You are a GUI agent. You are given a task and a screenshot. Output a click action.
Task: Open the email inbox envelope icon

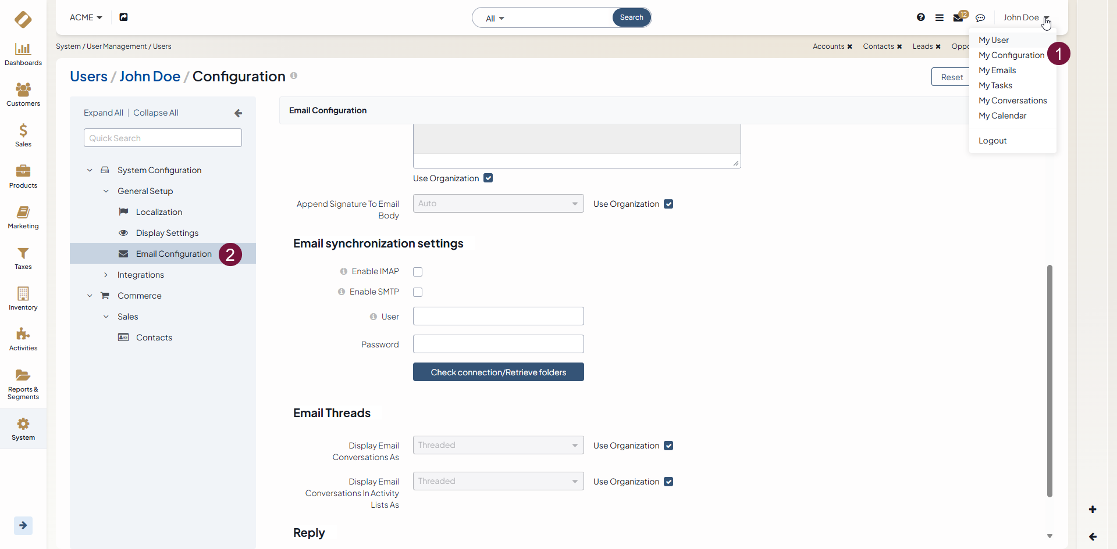pyautogui.click(x=958, y=18)
